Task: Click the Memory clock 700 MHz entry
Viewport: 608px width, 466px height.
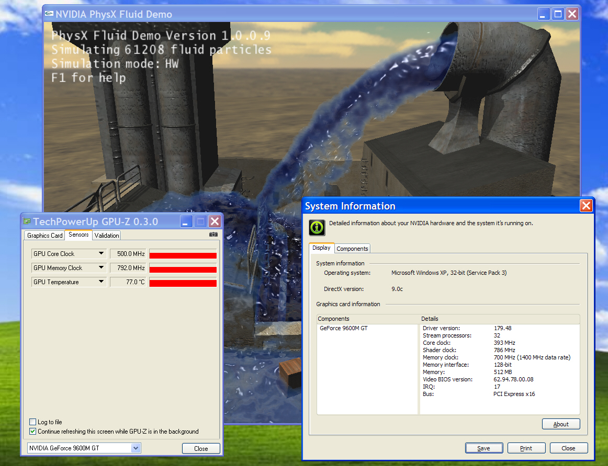Action: pos(497,358)
